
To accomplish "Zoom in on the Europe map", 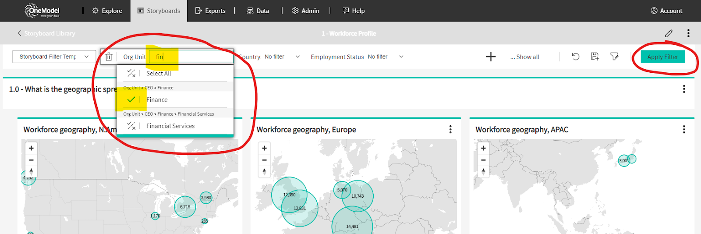I will 264,148.
